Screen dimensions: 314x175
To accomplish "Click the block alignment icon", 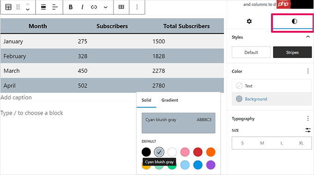I will point(43,7).
